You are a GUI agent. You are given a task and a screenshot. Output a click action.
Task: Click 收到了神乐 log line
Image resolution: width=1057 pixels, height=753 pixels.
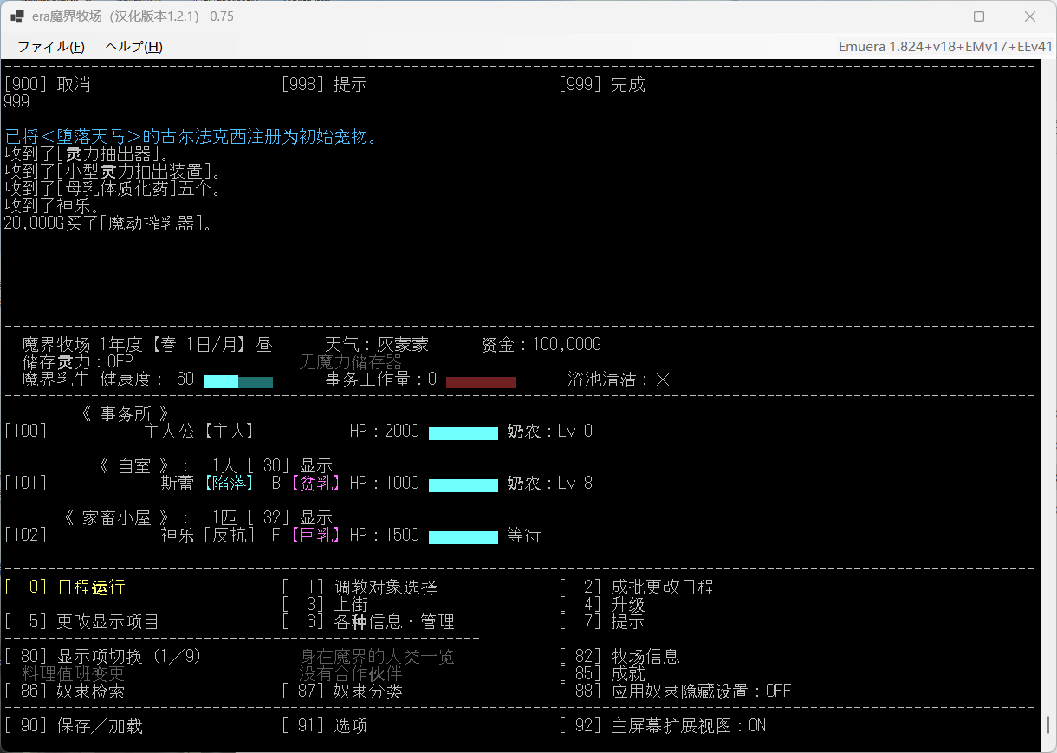(x=52, y=206)
